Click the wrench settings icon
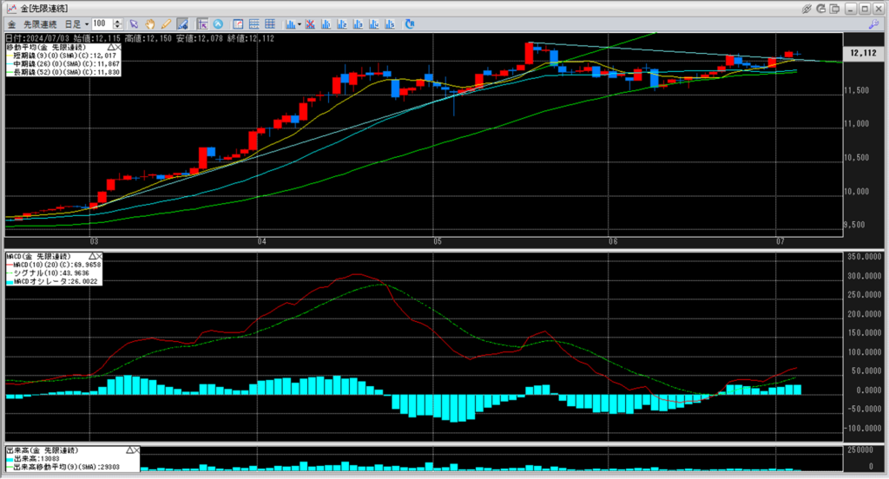889x479 pixels. pyautogui.click(x=873, y=24)
